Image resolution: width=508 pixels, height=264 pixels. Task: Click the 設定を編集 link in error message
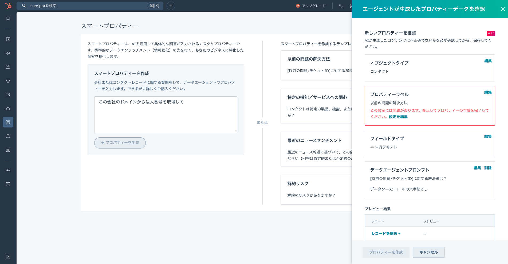(398, 117)
